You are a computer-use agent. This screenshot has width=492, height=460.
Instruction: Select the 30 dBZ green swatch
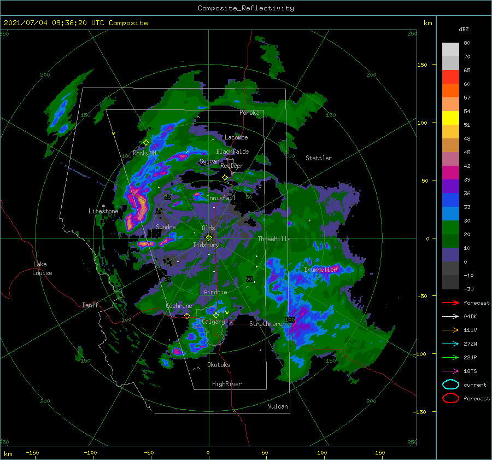click(x=450, y=227)
